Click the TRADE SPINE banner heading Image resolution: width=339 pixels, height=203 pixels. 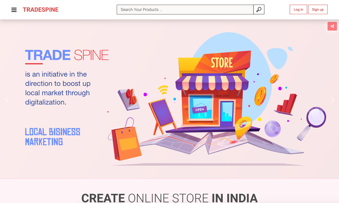tap(67, 55)
